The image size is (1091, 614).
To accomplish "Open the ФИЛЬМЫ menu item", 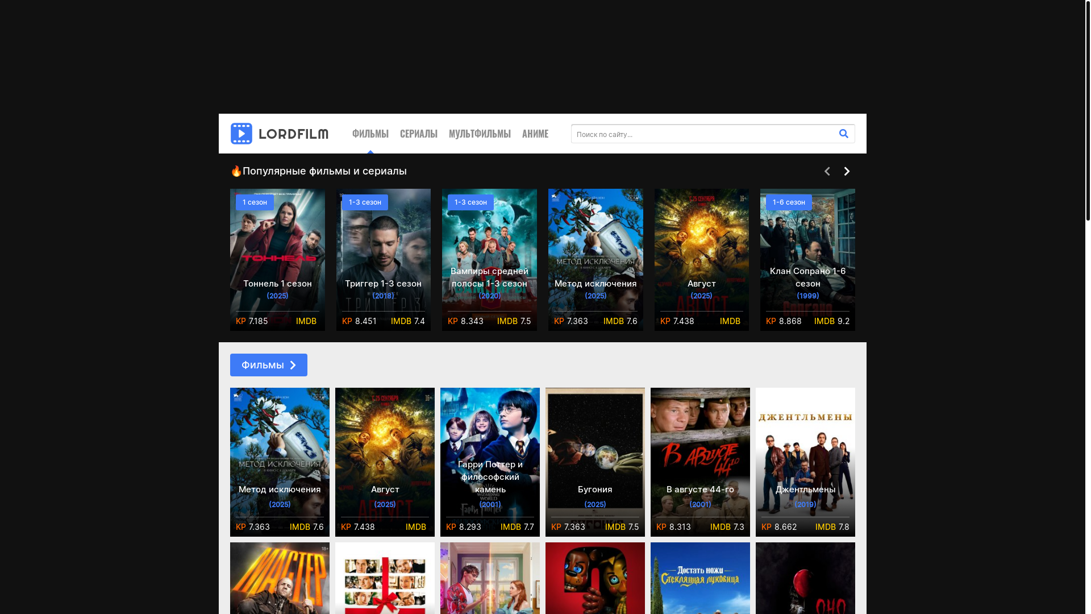I will tap(370, 134).
